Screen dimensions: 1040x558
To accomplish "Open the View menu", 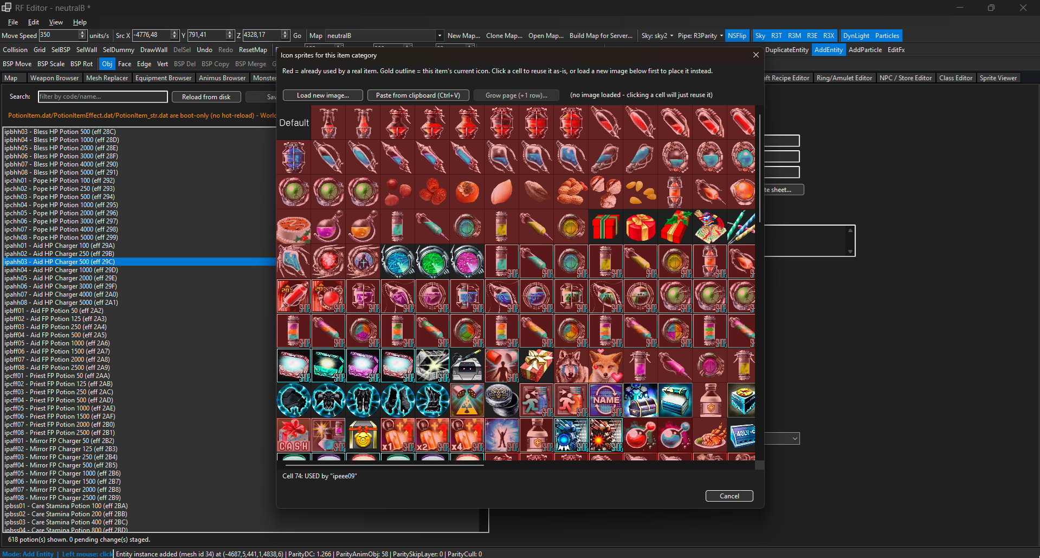I will tap(56, 22).
